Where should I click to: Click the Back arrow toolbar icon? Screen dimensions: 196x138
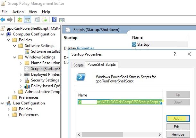pos(3,20)
